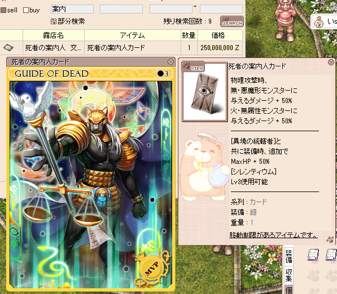Close the 死者の案内人カード description panel
This screenshot has height=294, width=337.
[x=331, y=62]
